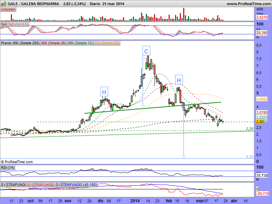Click the left H annotation box near December

104,91
